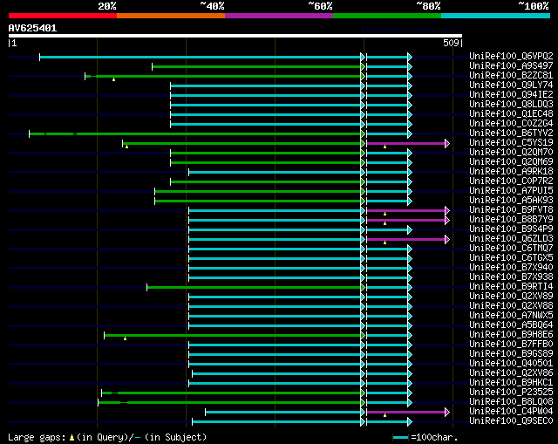The width and height of the screenshot is (558, 444).
Task: Select the UniRef100_Q40501 label
Action: 511,364
